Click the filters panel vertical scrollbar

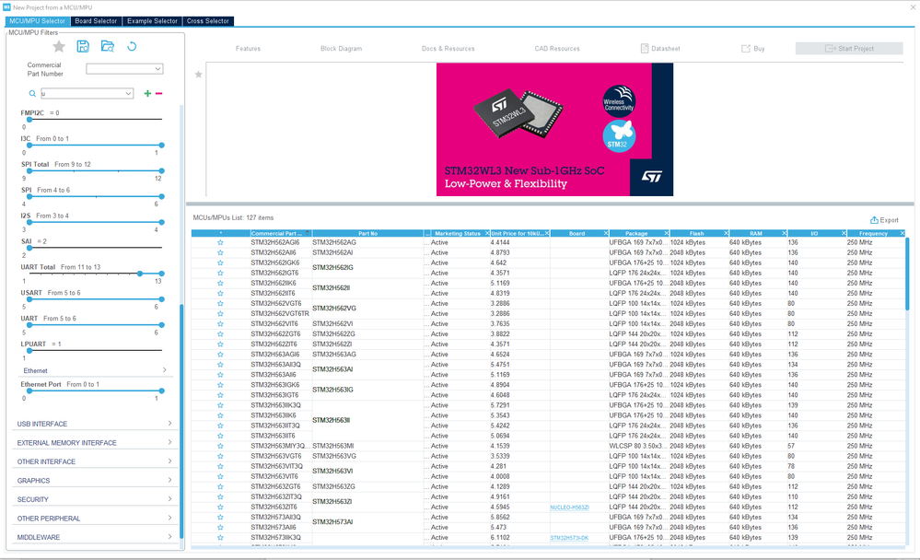pyautogui.click(x=181, y=420)
